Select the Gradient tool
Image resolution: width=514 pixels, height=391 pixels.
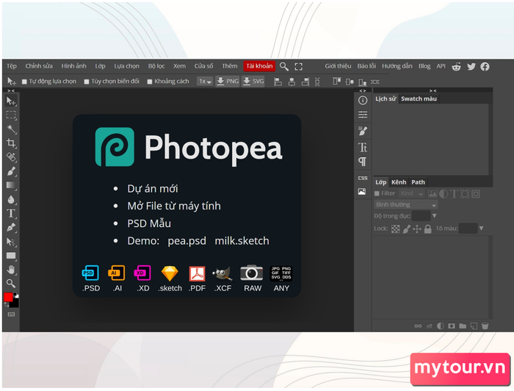point(11,185)
